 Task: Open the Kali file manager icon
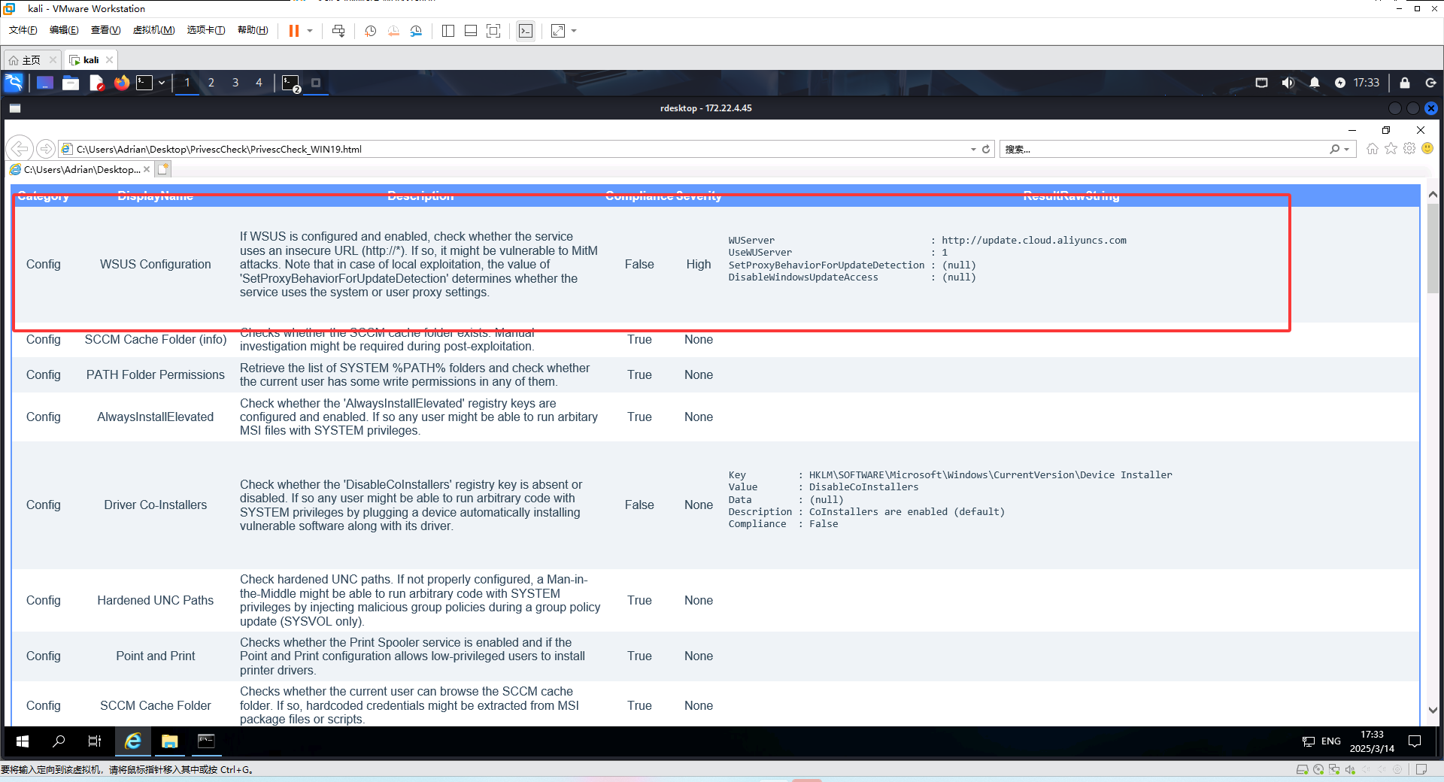coord(71,83)
